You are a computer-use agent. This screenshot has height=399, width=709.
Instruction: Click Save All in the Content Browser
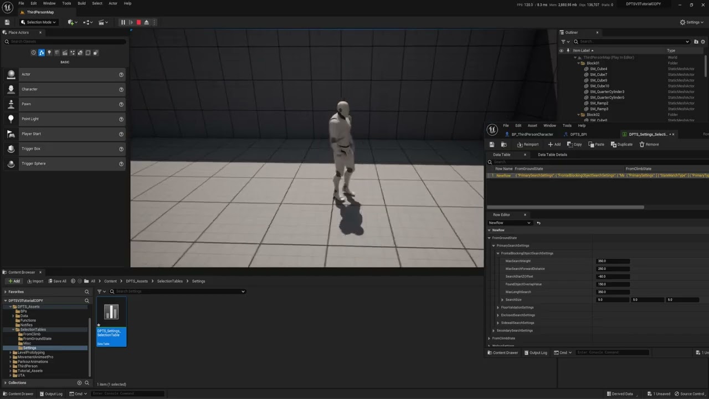[56, 281]
